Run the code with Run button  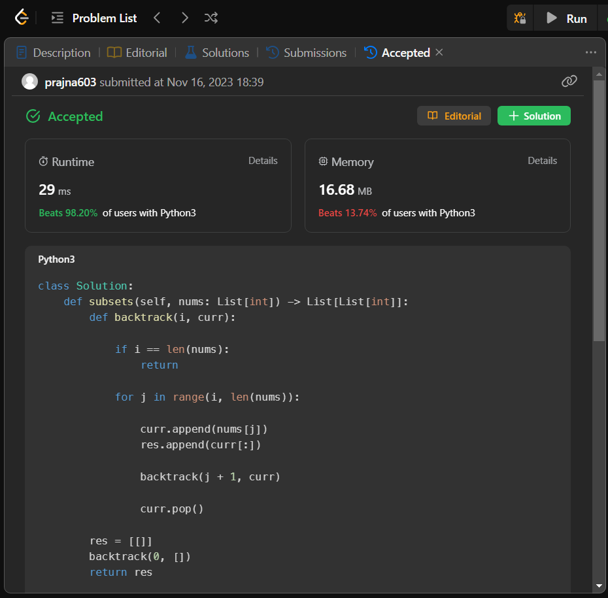567,18
